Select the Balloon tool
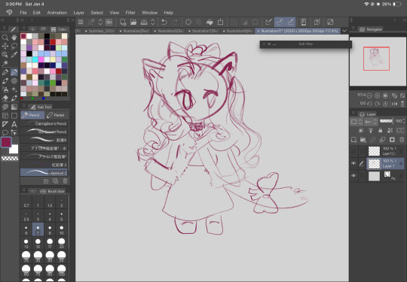This screenshot has height=282, width=407. [5, 133]
